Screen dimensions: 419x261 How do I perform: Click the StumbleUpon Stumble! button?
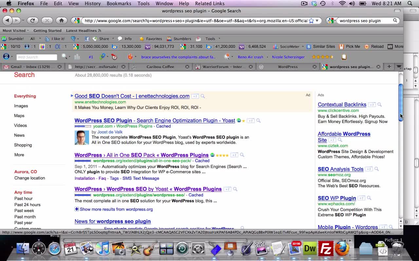pos(13,38)
